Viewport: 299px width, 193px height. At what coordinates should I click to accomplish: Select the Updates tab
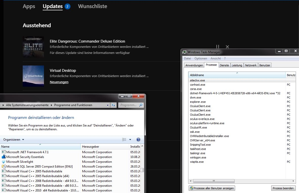click(53, 6)
